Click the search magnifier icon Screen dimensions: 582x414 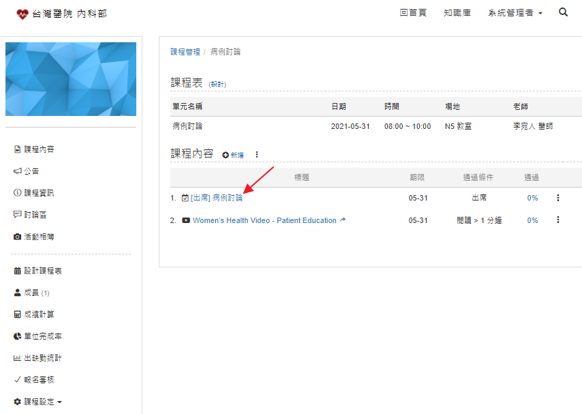[563, 12]
